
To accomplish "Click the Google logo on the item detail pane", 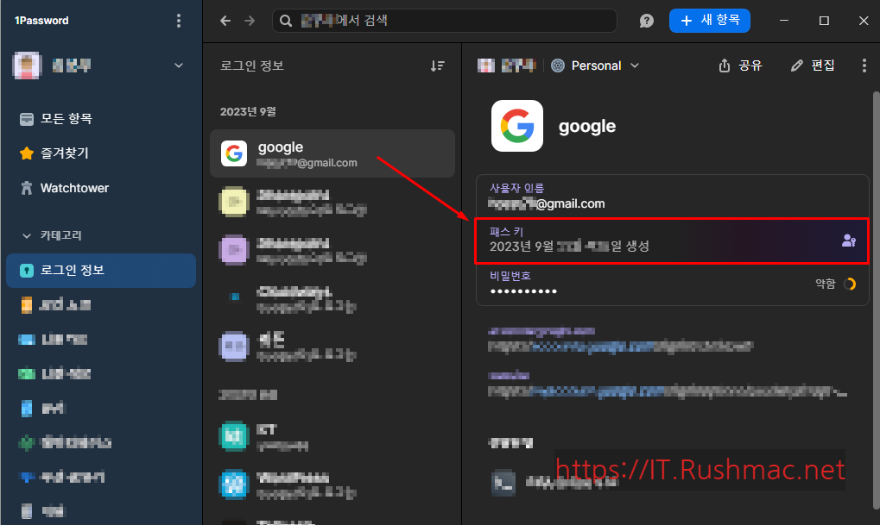I will tap(516, 126).
